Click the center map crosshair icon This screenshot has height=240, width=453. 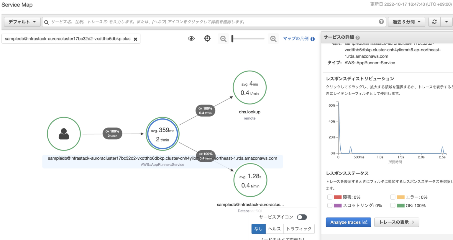point(207,38)
